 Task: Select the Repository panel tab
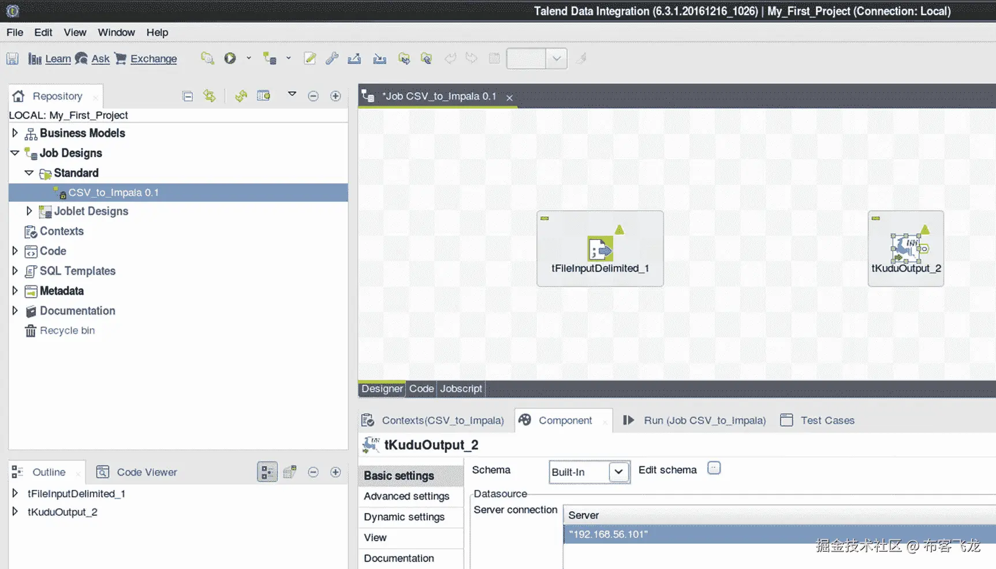[57, 96]
